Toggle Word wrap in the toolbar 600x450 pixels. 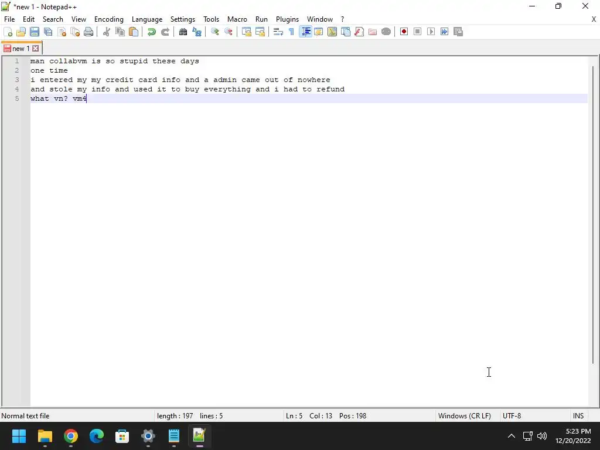tap(278, 32)
